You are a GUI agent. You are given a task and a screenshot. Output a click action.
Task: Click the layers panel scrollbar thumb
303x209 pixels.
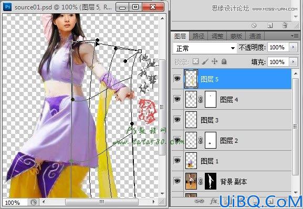[x=296, y=127]
